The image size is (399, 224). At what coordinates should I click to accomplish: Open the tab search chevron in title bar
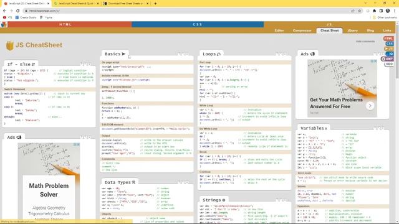[365, 3]
